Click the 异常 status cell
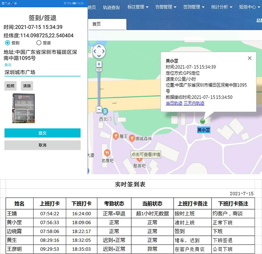 (152, 249)
